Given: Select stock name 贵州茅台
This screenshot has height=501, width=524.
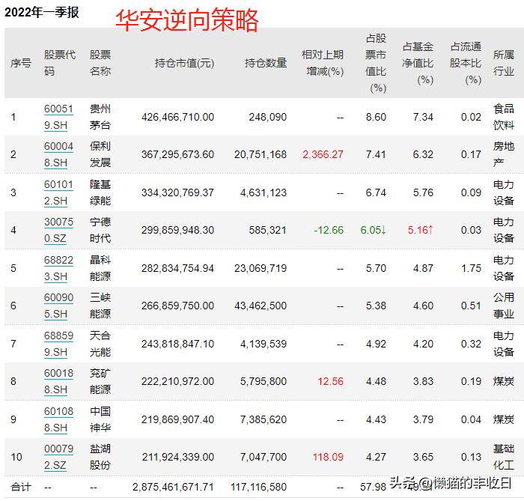Looking at the screenshot, I should (100, 117).
